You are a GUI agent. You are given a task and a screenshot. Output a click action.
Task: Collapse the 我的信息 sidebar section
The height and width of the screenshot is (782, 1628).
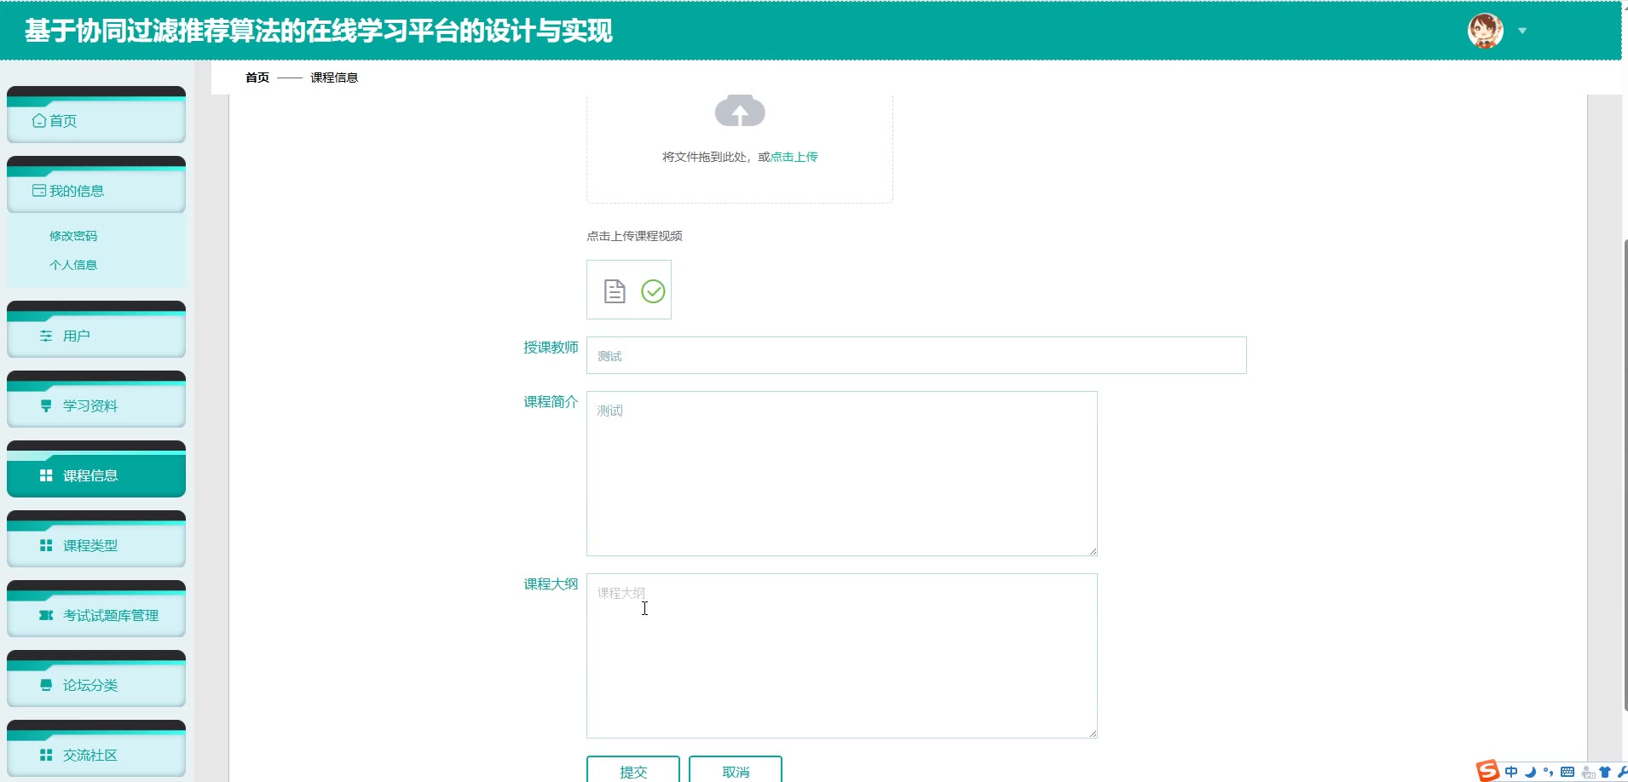coord(95,191)
